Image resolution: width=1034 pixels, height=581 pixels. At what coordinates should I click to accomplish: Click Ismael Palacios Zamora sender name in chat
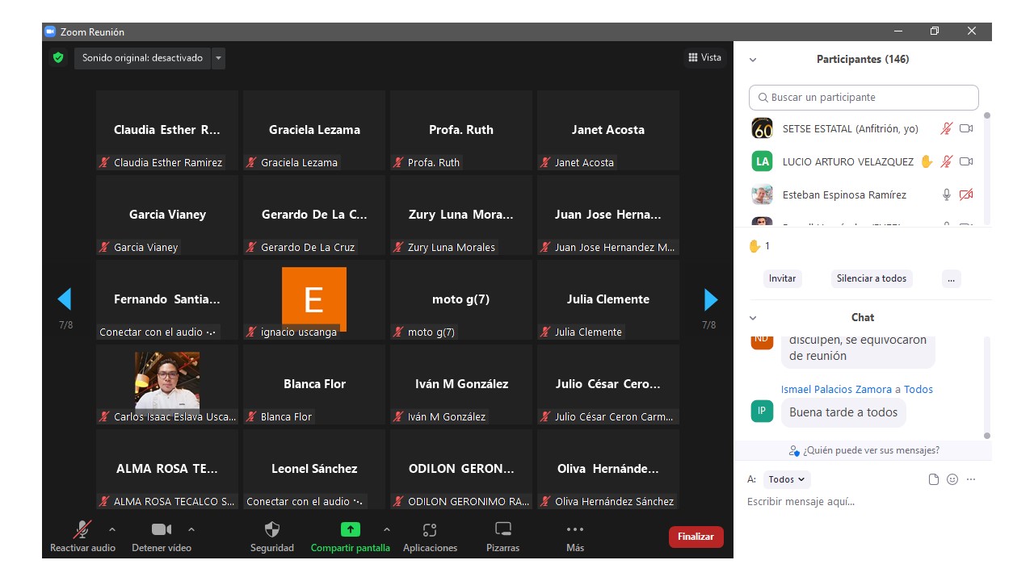pos(836,389)
